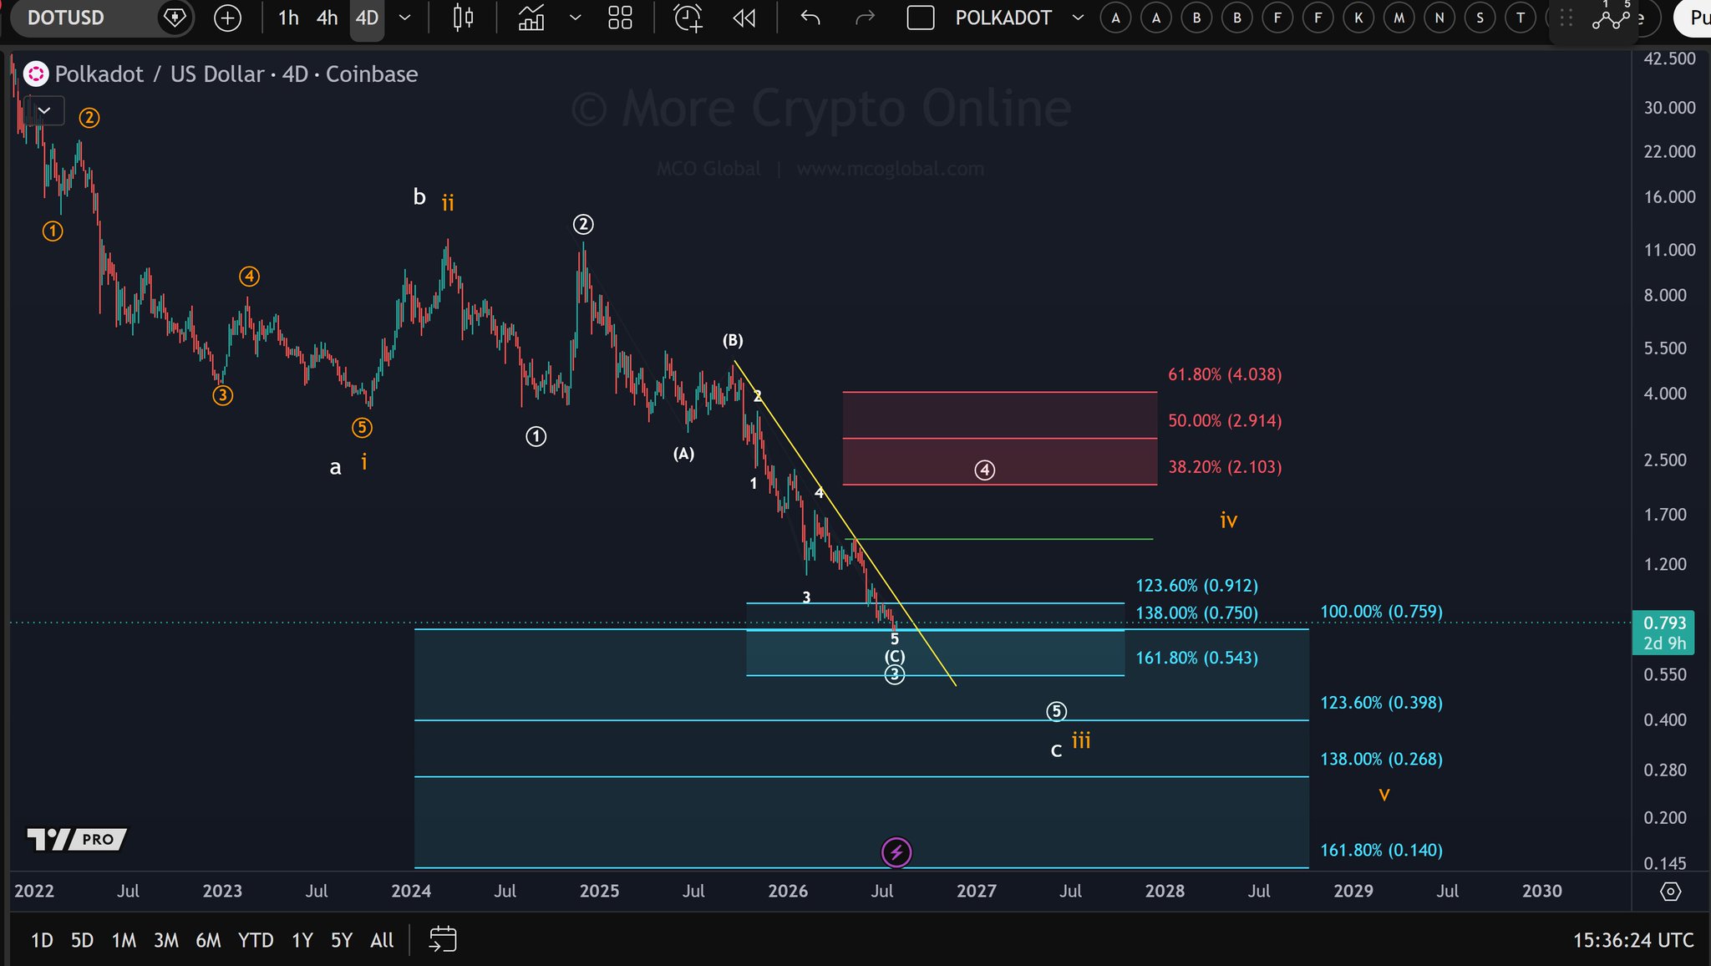The height and width of the screenshot is (966, 1711).
Task: Undo the last chart action
Action: click(x=810, y=18)
